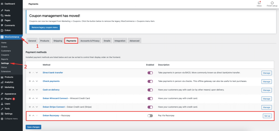This screenshot has width=279, height=131.
Task: Switch off Dokan Stripe Connect toggle
Action: (150, 107)
